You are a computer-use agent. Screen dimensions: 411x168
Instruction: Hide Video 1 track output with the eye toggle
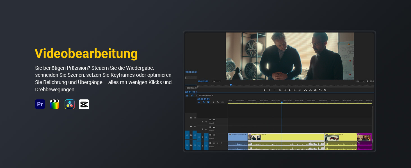click(214, 135)
